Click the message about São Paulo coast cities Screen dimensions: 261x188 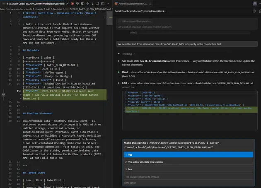point(187,44)
